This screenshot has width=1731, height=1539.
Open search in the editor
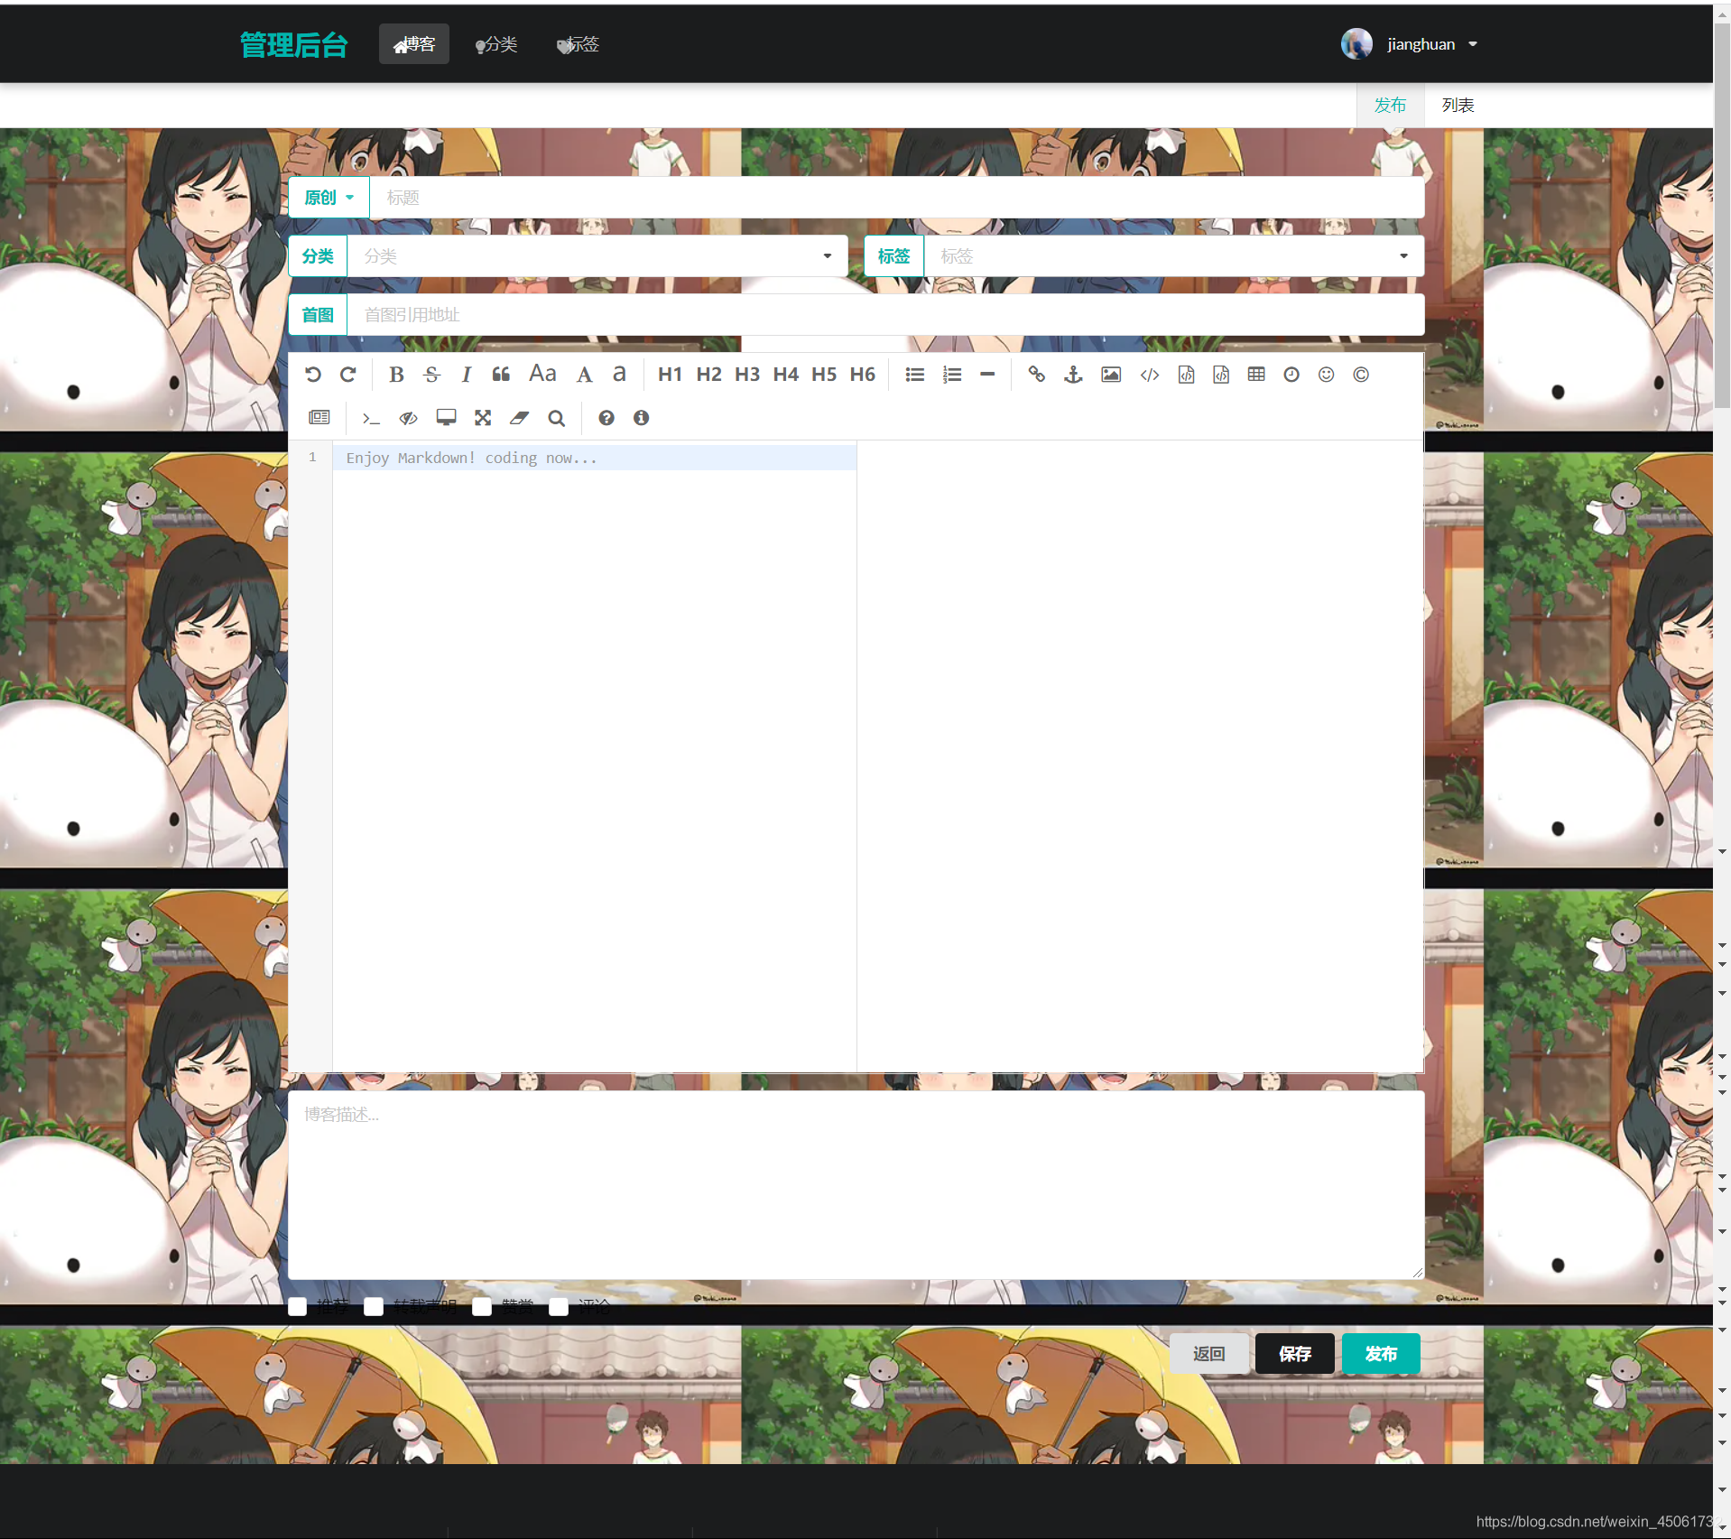point(557,418)
